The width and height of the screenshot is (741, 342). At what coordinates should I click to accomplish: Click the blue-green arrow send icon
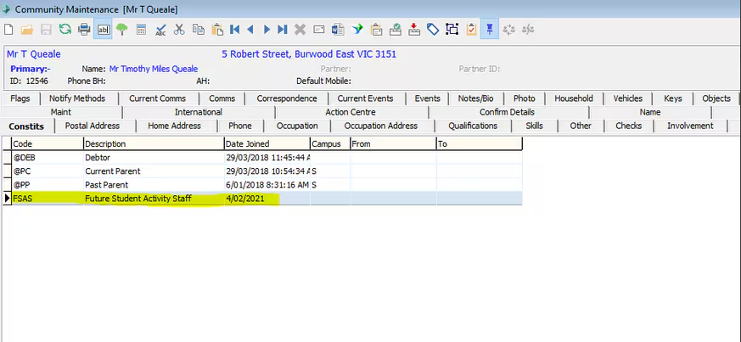pos(357,30)
